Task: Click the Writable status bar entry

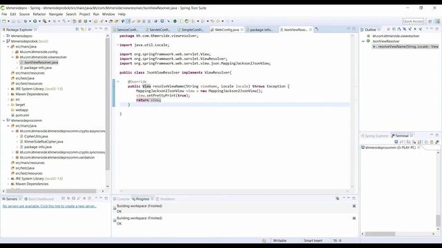Action: click(x=280, y=240)
